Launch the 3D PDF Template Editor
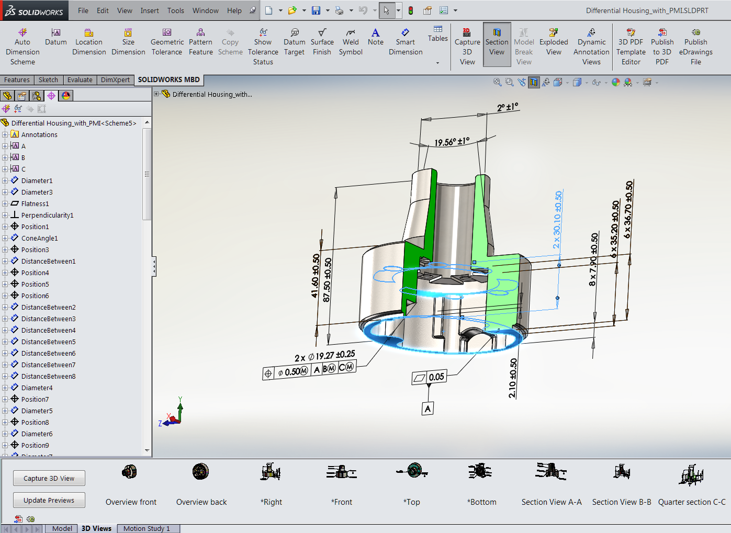 (631, 44)
